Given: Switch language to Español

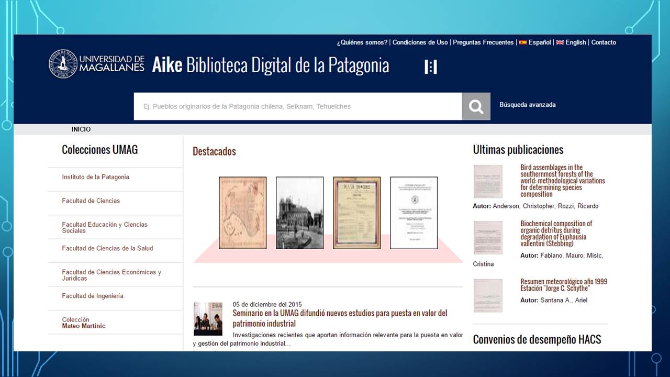Looking at the screenshot, I should click(x=539, y=42).
